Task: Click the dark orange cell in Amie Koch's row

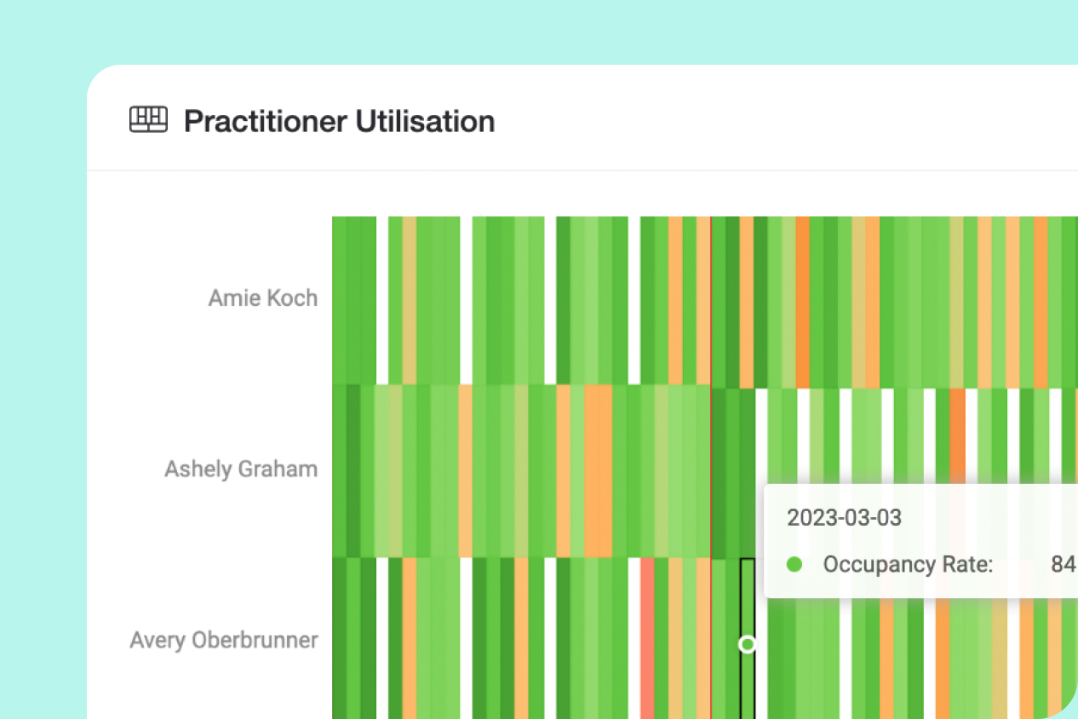Action: coord(802,298)
